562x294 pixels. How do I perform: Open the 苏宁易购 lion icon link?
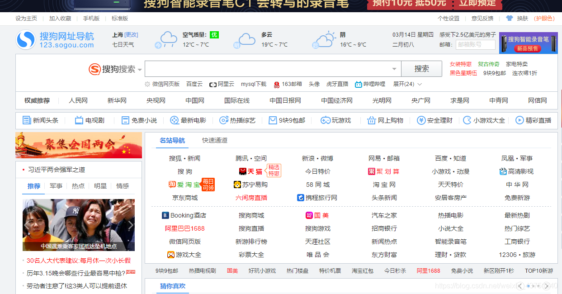pos(250,185)
